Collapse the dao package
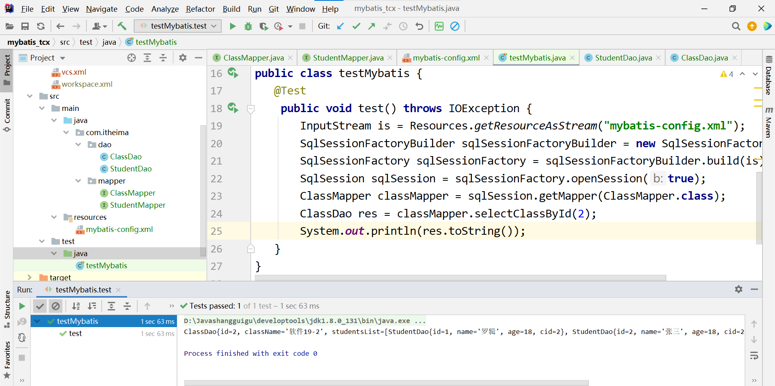The image size is (775, 386). (x=78, y=144)
